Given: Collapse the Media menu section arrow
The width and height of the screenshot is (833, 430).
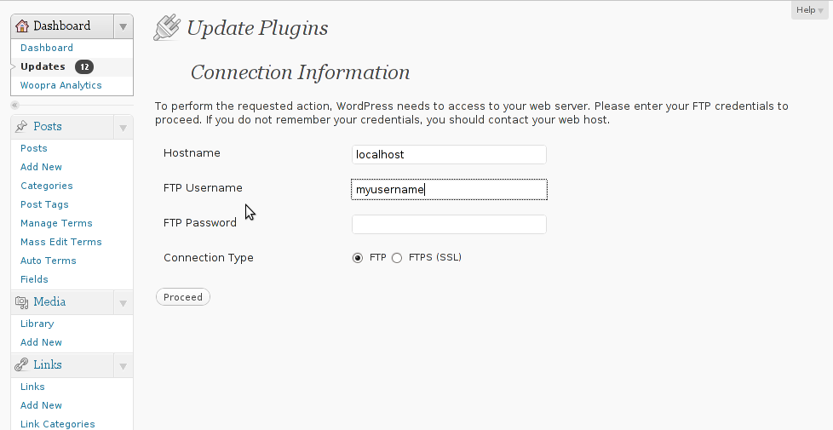Looking at the screenshot, I should point(123,303).
